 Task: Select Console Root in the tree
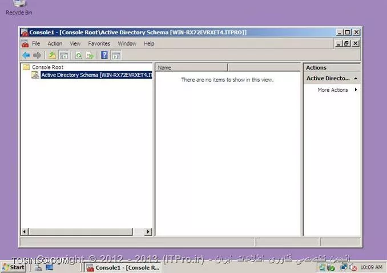[x=47, y=67]
